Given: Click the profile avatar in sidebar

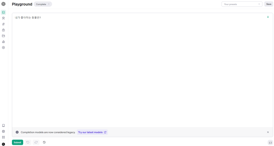Looking at the screenshot, I should coord(3,144).
